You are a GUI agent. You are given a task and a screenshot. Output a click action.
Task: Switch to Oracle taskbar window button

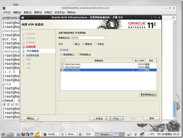point(104,134)
